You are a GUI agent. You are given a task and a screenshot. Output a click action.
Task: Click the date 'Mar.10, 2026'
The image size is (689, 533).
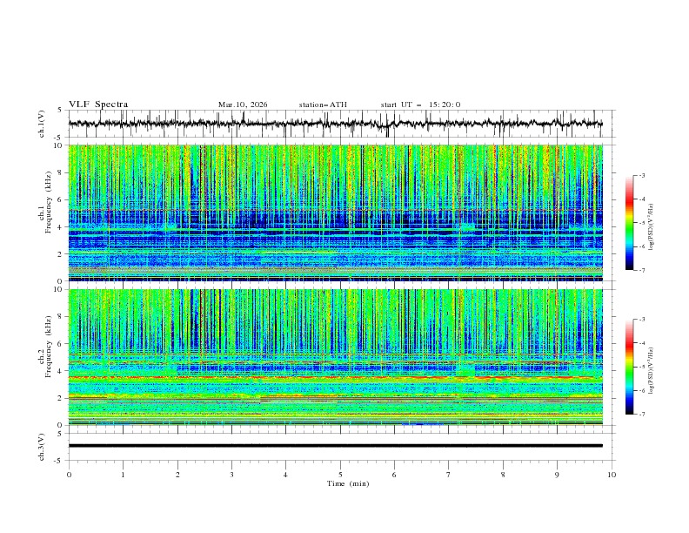click(x=243, y=105)
